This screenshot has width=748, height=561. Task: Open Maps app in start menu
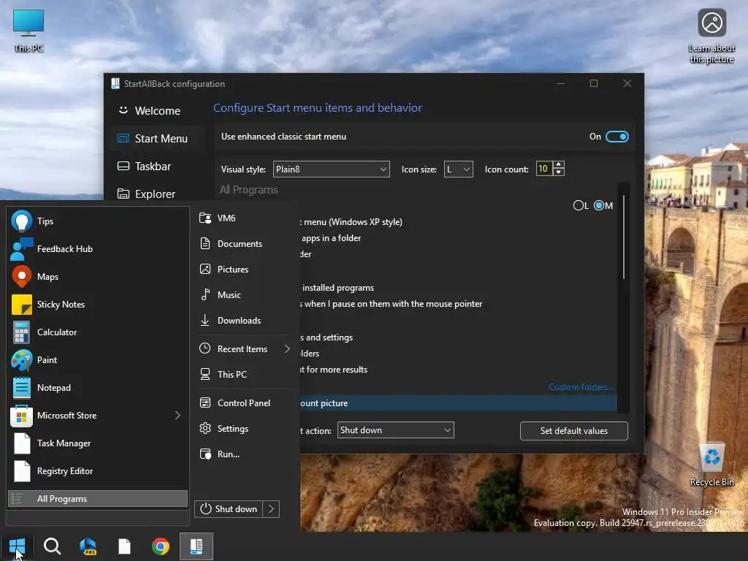98,277
